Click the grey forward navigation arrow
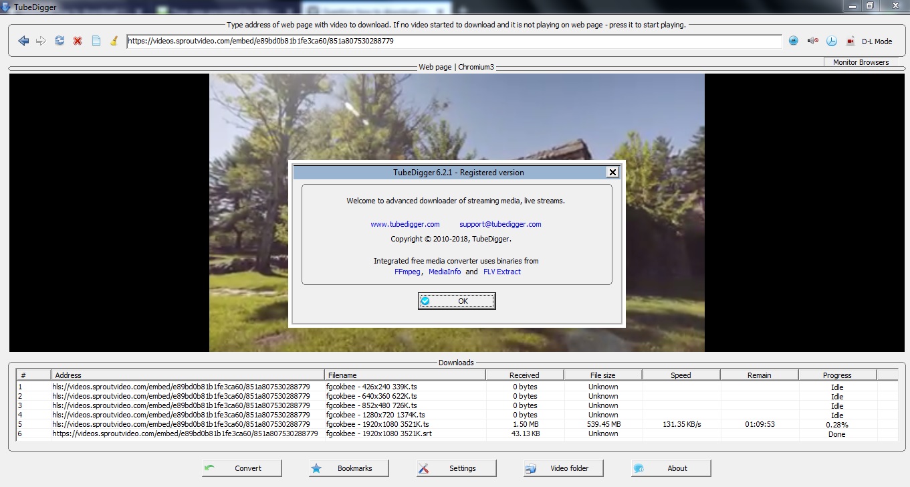The height and width of the screenshot is (487, 910). [x=41, y=41]
